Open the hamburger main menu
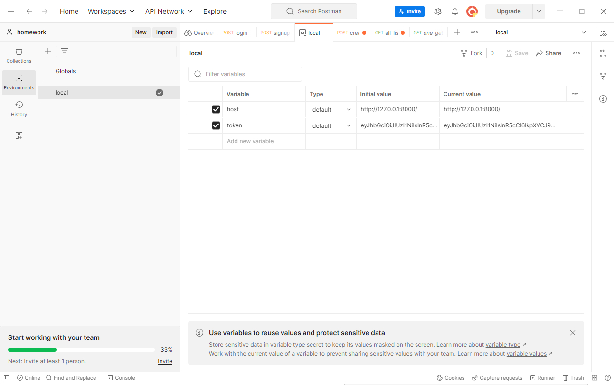This screenshot has height=385, width=614. click(11, 11)
